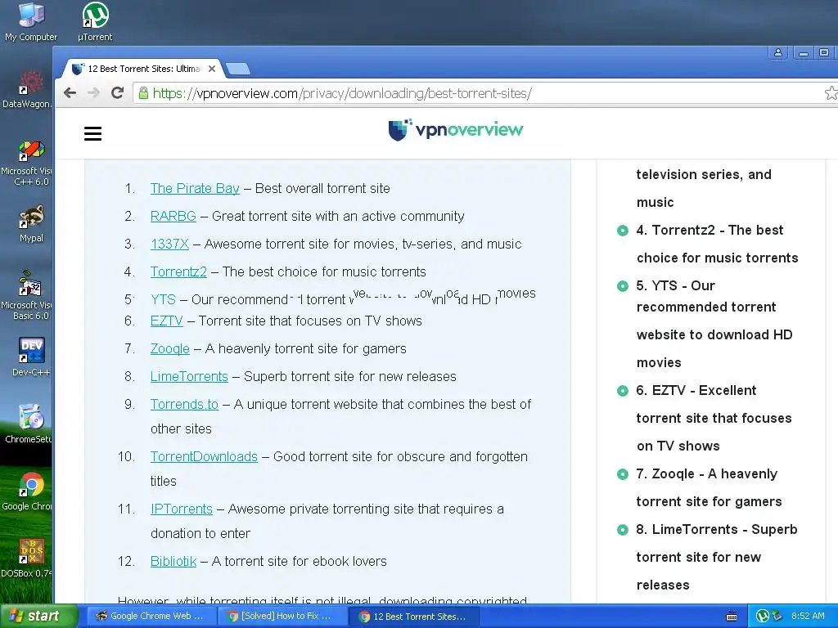Viewport: 838px width, 628px height.
Task: Open the Mypal browser shortcut
Action: (31, 223)
